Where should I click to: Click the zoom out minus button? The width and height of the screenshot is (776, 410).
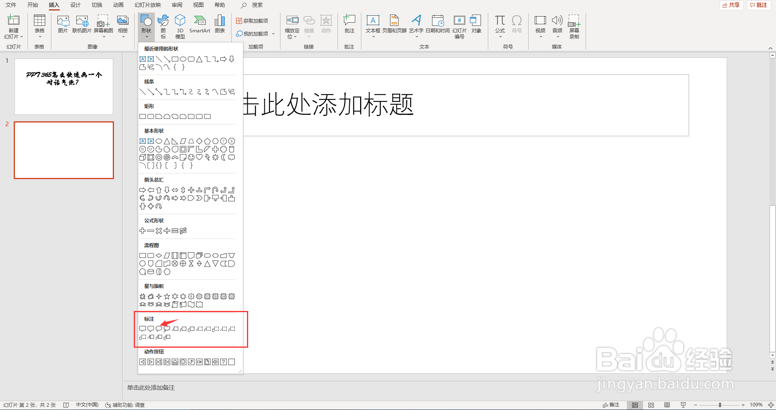tap(695, 405)
